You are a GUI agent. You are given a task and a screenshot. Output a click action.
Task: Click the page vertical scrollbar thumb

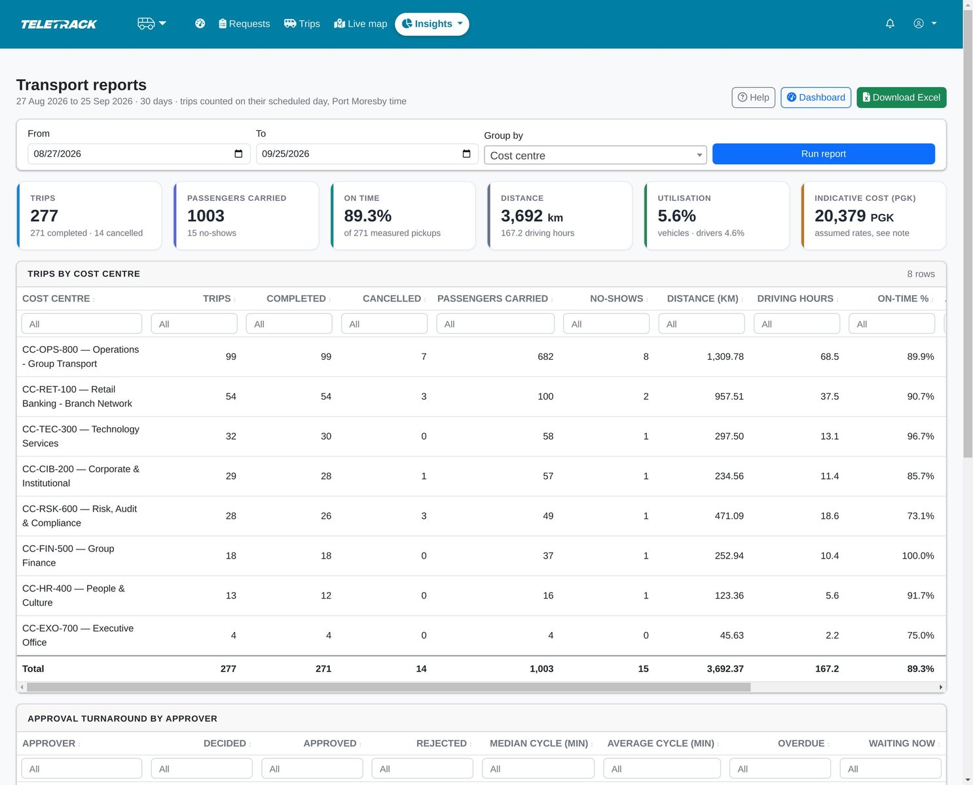(x=968, y=233)
